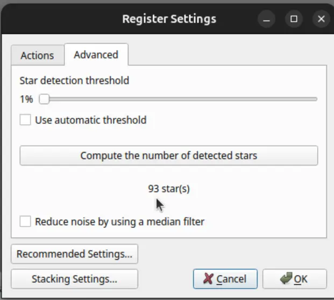Minimize the Register Settings window
This screenshot has height=300, width=334.
266,19
